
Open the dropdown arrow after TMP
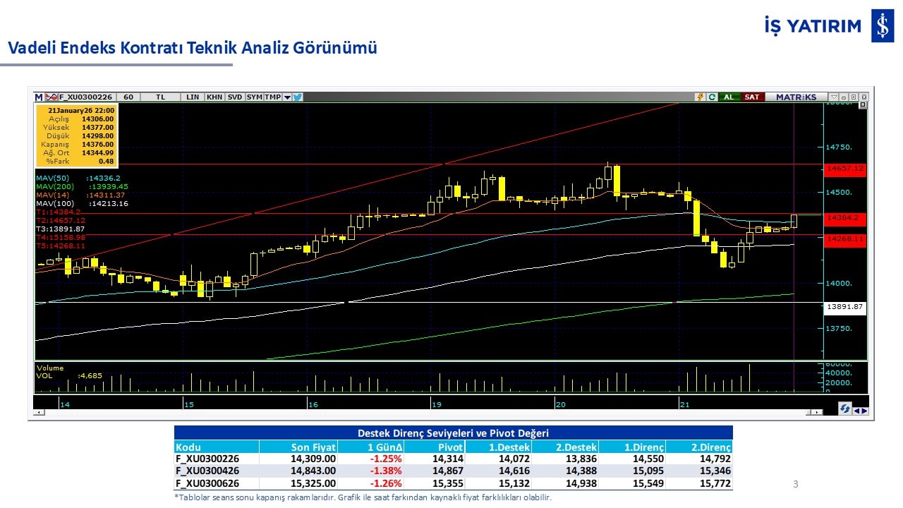287,97
